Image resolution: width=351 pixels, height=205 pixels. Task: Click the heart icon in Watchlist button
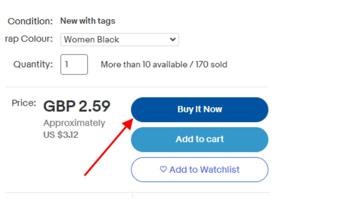(x=163, y=170)
